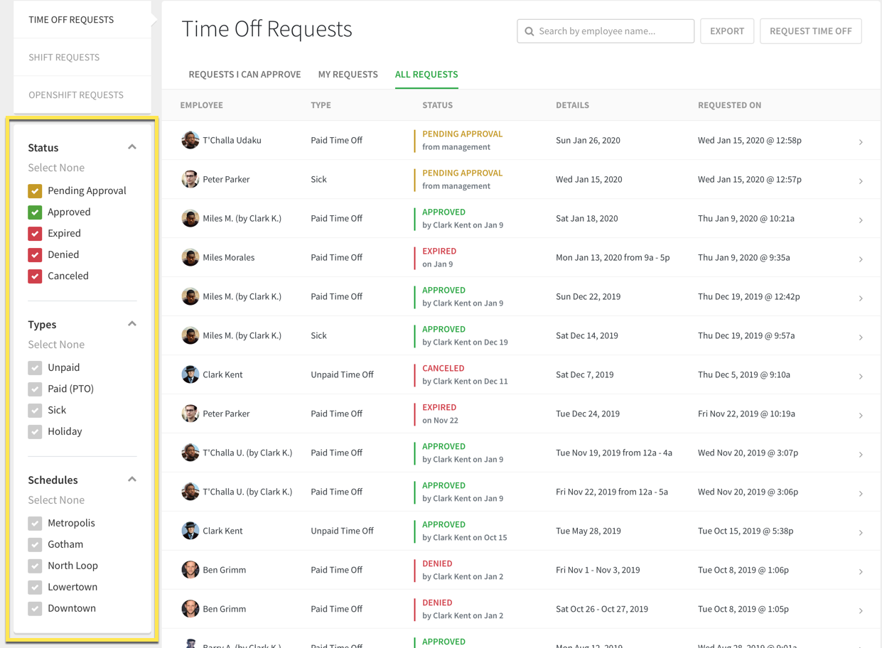Open the Requests I Can Approve tab
882x648 pixels.
tap(244, 74)
